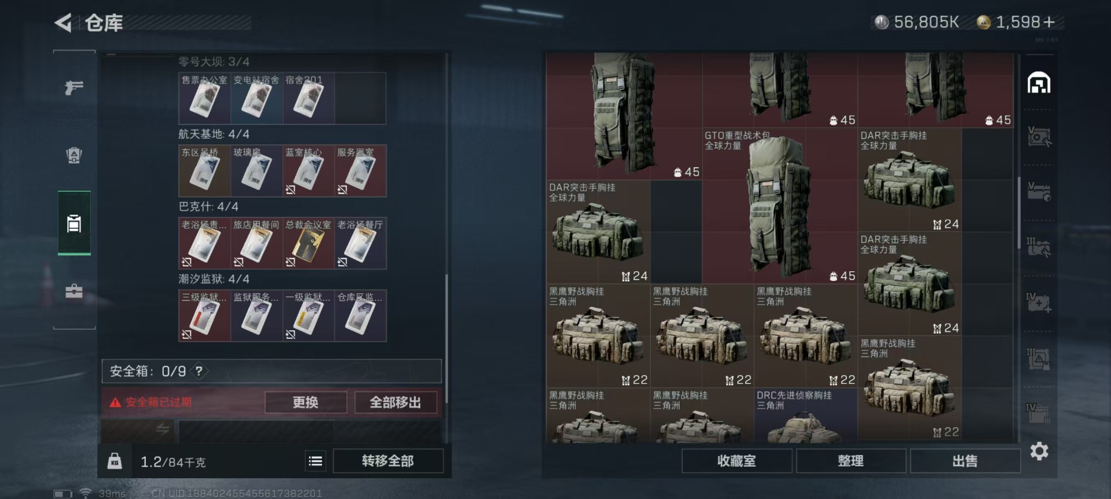The height and width of the screenshot is (499, 1111).
Task: Select the key card holder sidebar tab
Action: point(74,223)
